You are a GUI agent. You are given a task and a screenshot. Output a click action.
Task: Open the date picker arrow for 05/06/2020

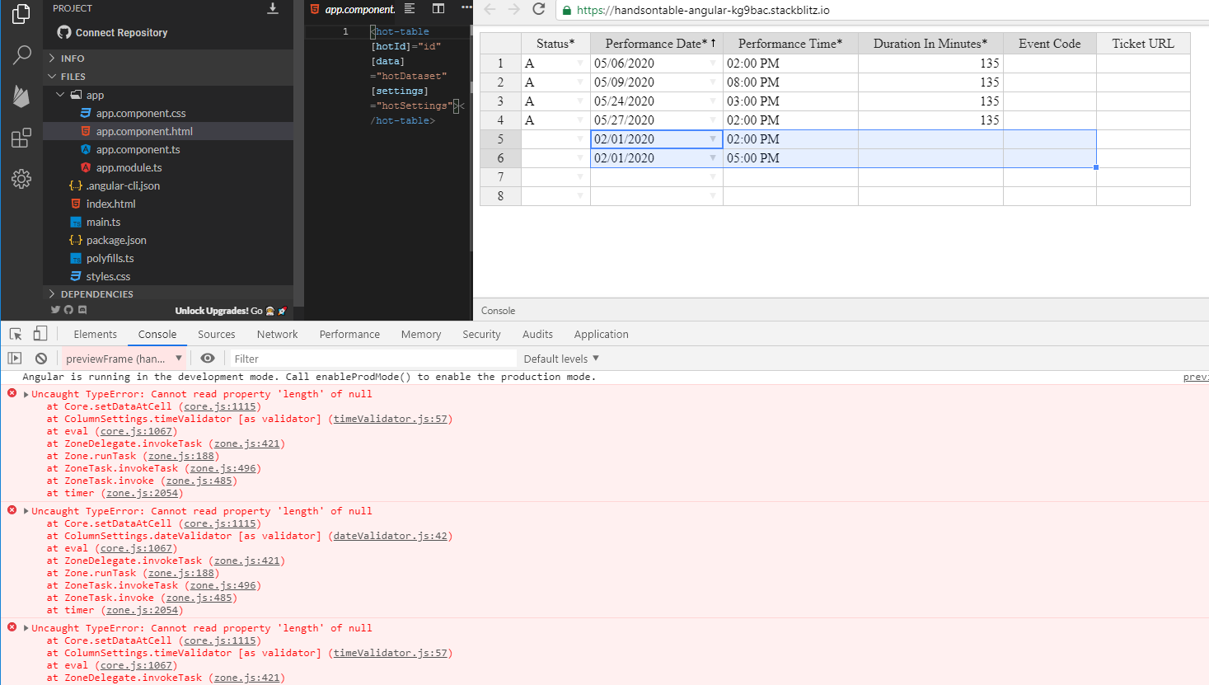point(713,63)
